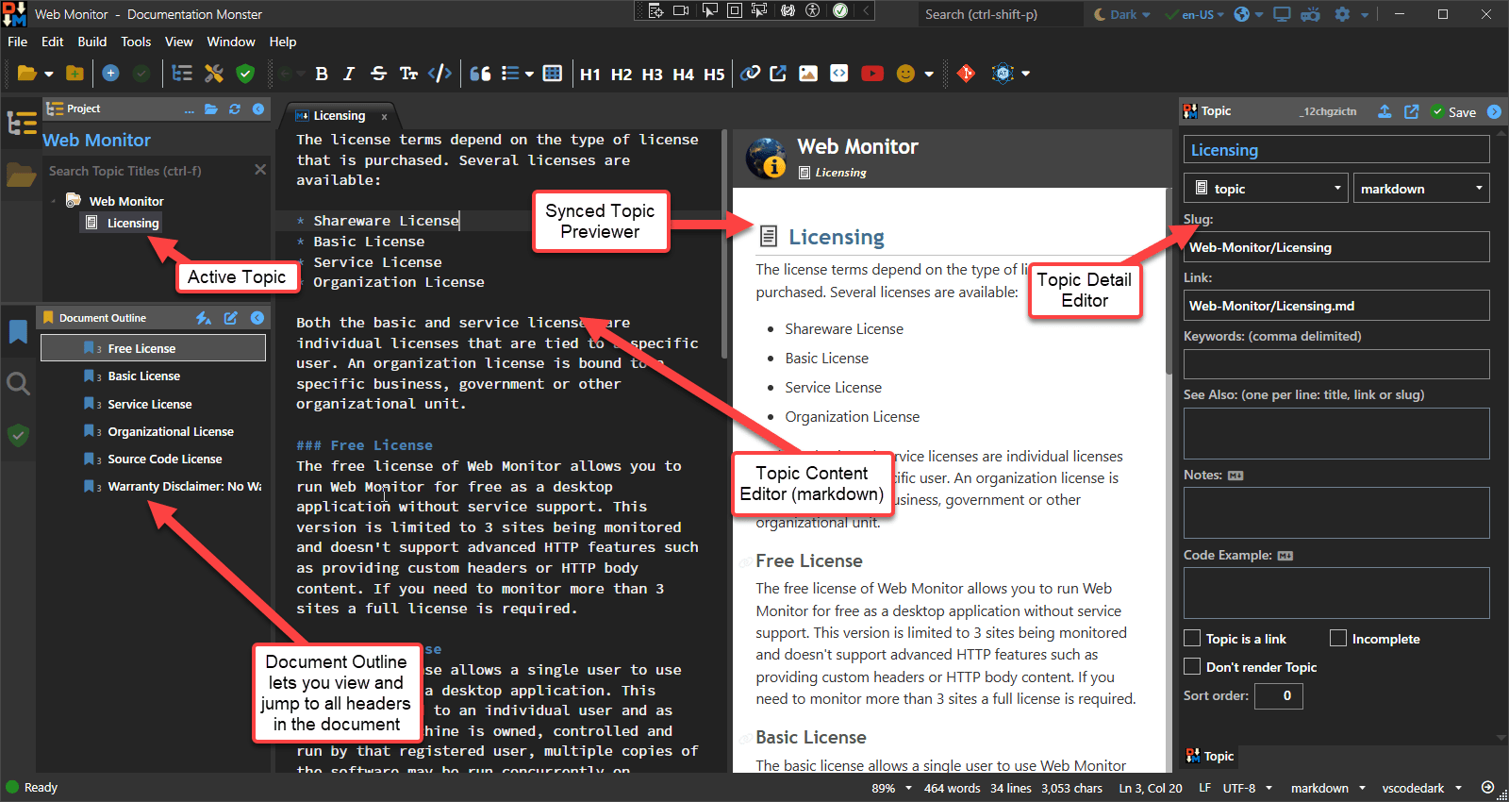The width and height of the screenshot is (1509, 802).
Task: Open the en-US language dropdown
Action: (1194, 14)
